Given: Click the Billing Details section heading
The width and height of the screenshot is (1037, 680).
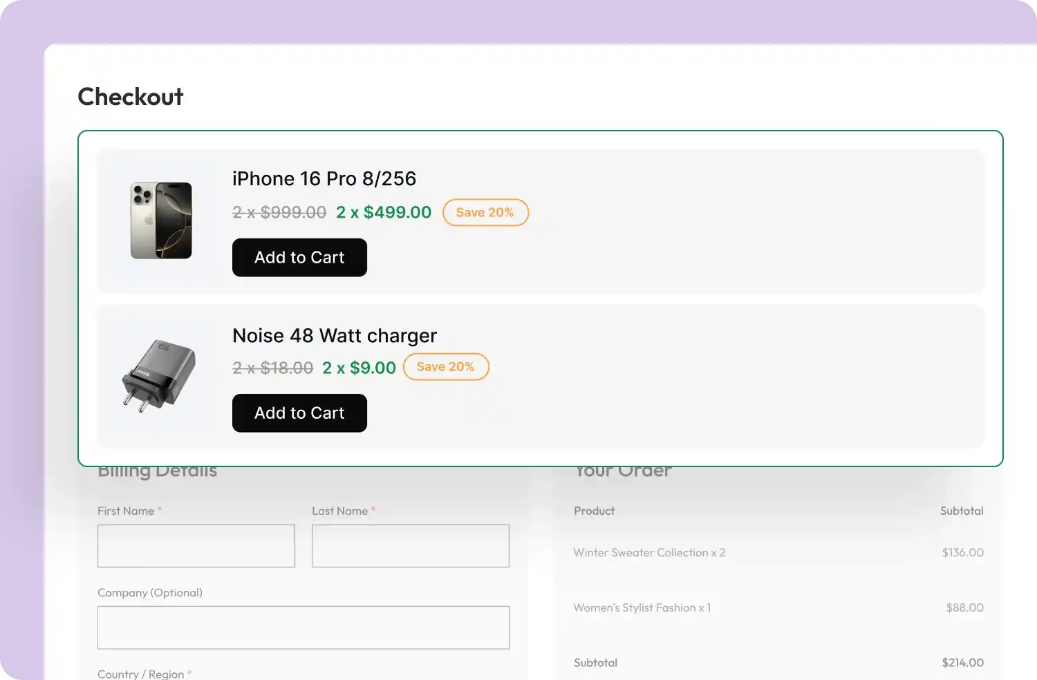Looking at the screenshot, I should pos(158,470).
